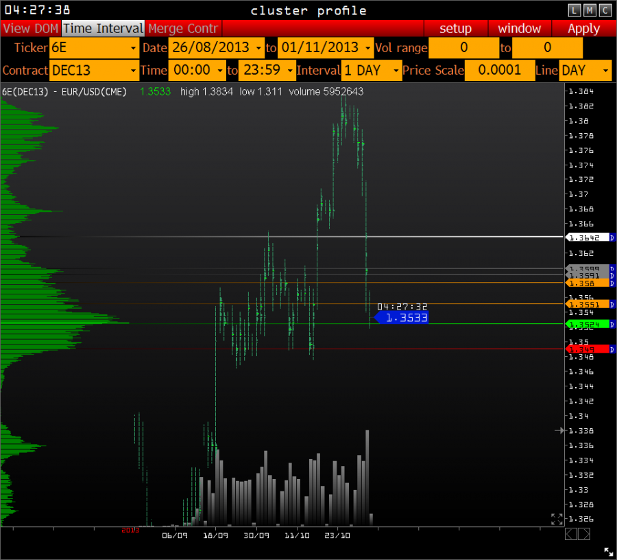Expand the Contract DEC13 dropdown

click(x=94, y=71)
